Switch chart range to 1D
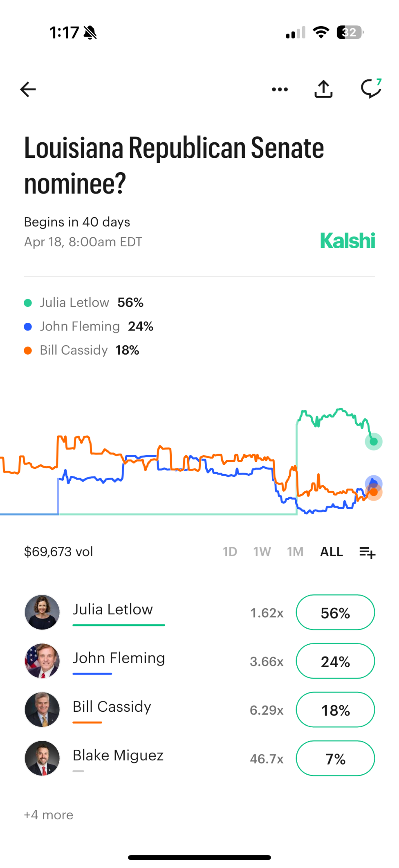This screenshot has width=399, height=868. pos(230,552)
